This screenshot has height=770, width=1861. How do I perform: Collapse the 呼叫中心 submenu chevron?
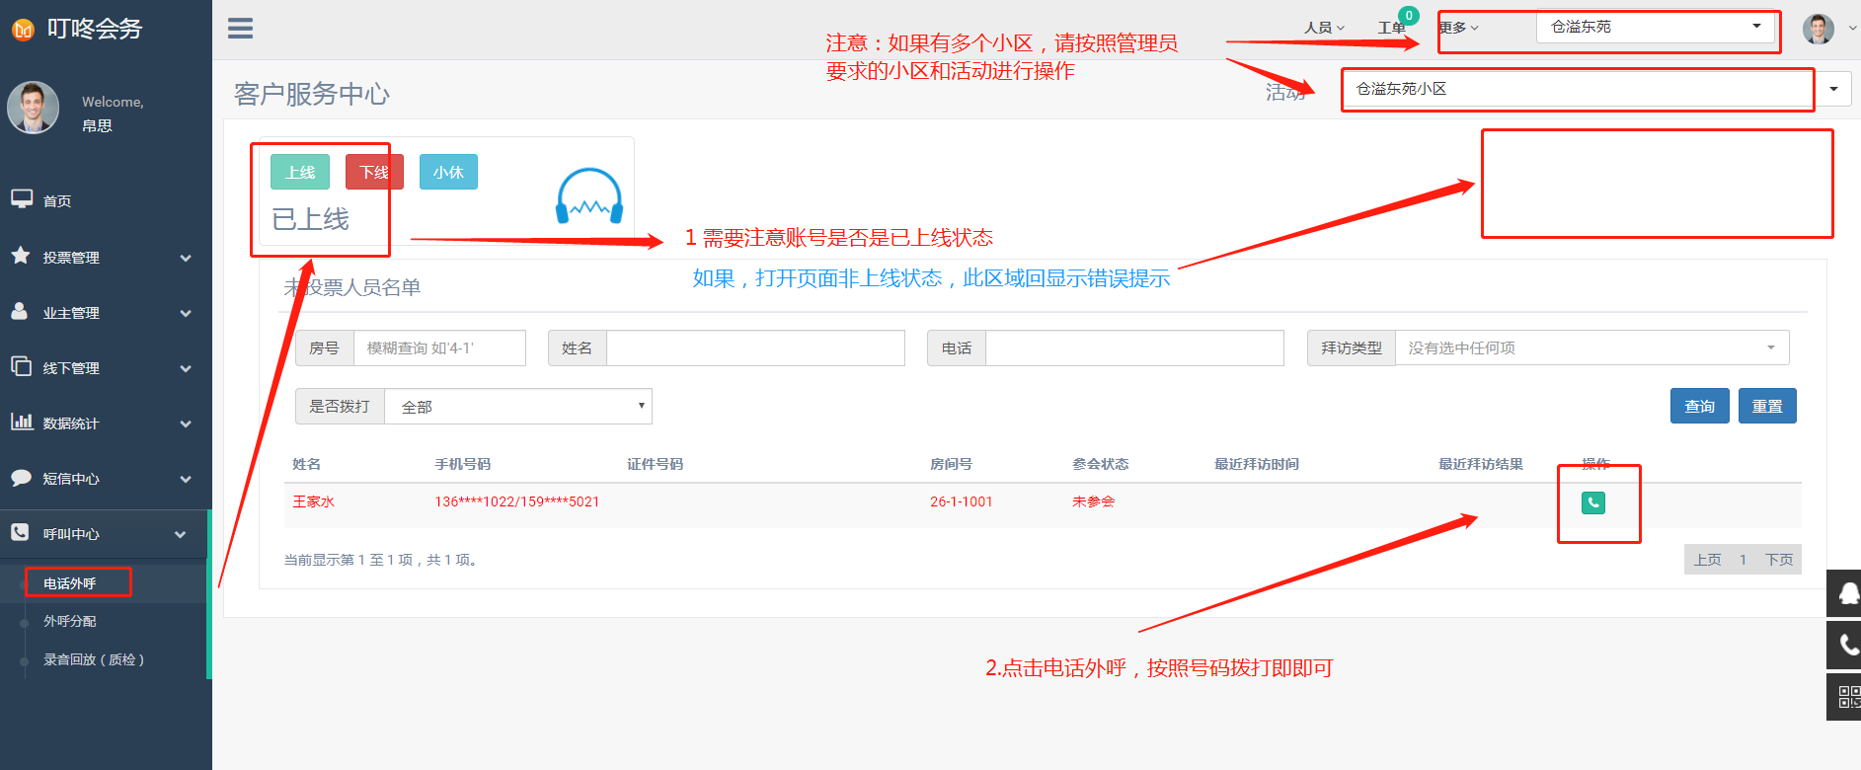181,534
